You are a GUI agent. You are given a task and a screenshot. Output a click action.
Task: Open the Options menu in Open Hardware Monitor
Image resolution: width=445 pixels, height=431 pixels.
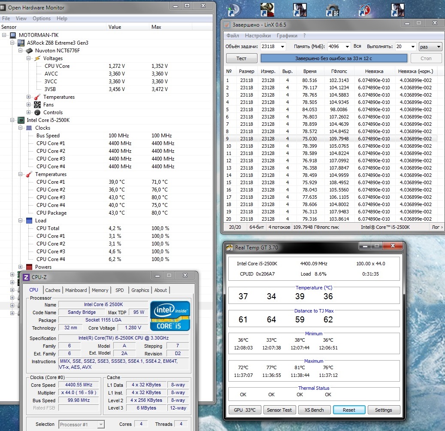tap(42, 18)
